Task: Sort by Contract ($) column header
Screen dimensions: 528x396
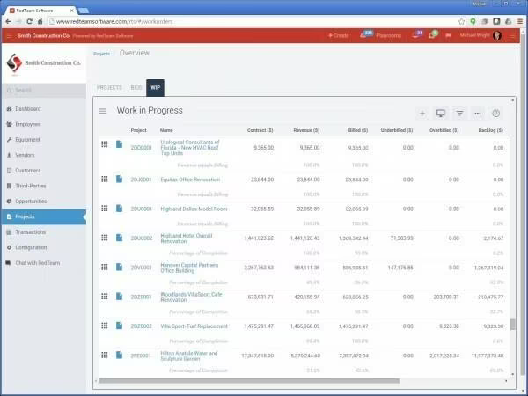Action: (x=260, y=130)
